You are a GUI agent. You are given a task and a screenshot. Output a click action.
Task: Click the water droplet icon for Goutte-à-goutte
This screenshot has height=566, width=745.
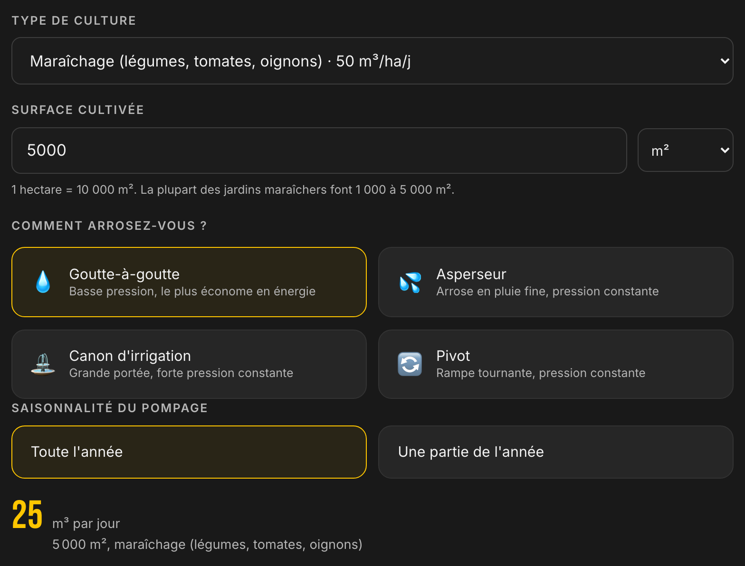[43, 282]
